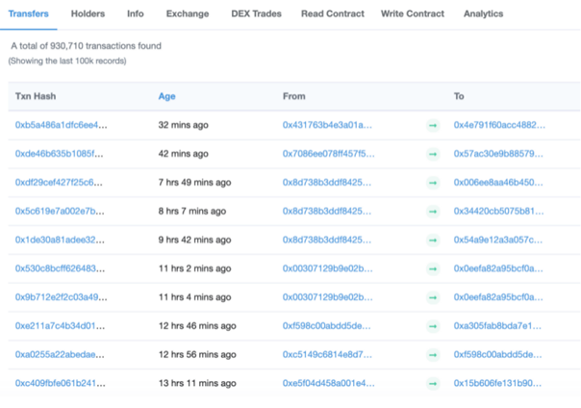Click the green arrow icon beside 0xc5149c6814e8d7 address
This screenshot has height=408, width=581.
click(433, 355)
